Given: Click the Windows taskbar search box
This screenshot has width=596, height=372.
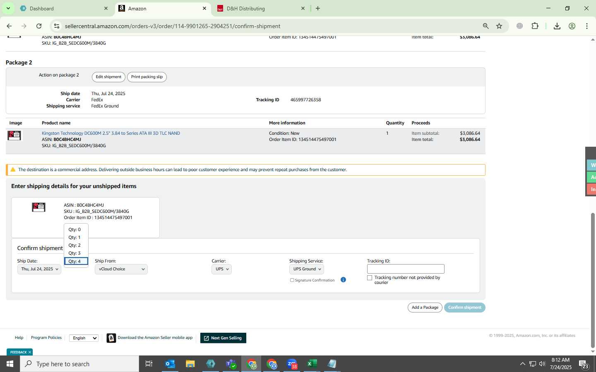Looking at the screenshot, I should [x=79, y=364].
